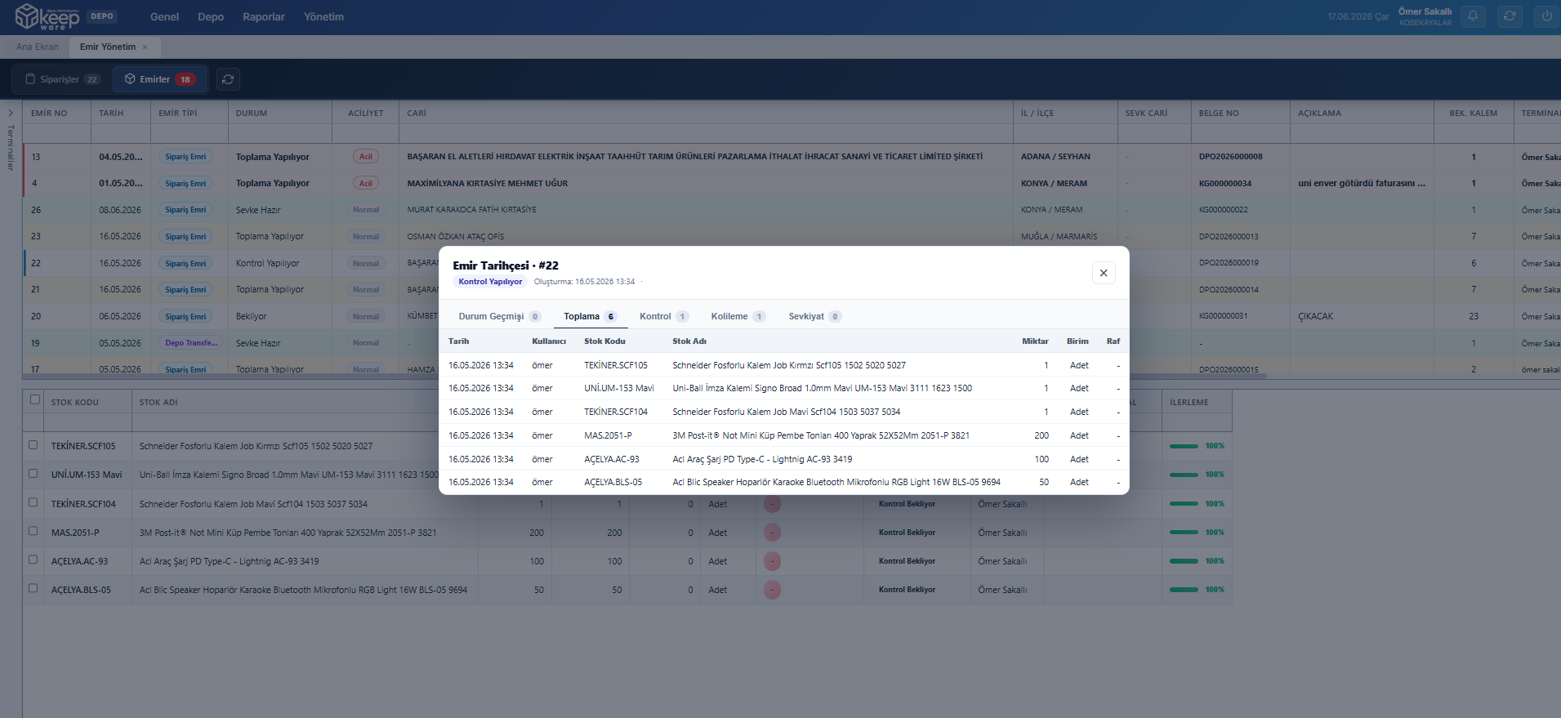Image resolution: width=1561 pixels, height=718 pixels.
Task: Show the Sevkiyat tab in the dialog
Action: [814, 316]
